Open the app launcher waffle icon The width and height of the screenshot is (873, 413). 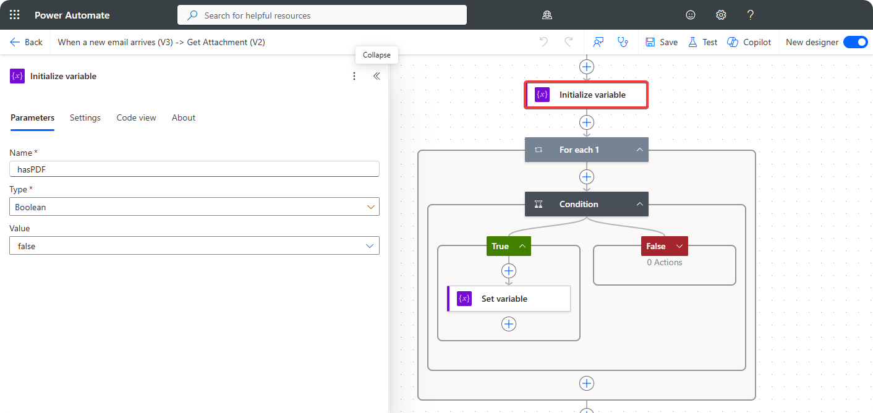[x=15, y=15]
